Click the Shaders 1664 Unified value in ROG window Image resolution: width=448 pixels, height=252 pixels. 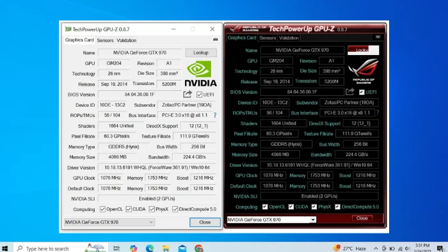point(283,123)
